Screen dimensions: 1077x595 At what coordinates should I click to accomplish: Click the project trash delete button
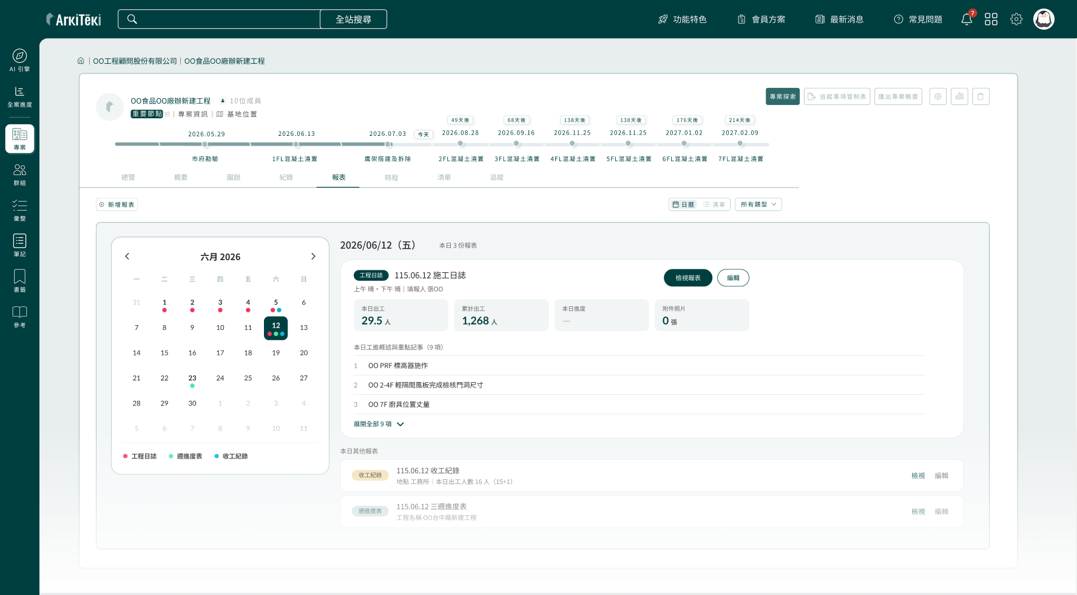tap(981, 96)
